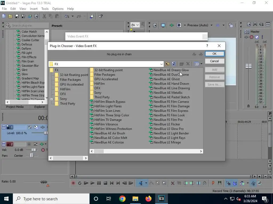Open the Edit menu
The height and width of the screenshot is (204, 273).
[x=13, y=9]
